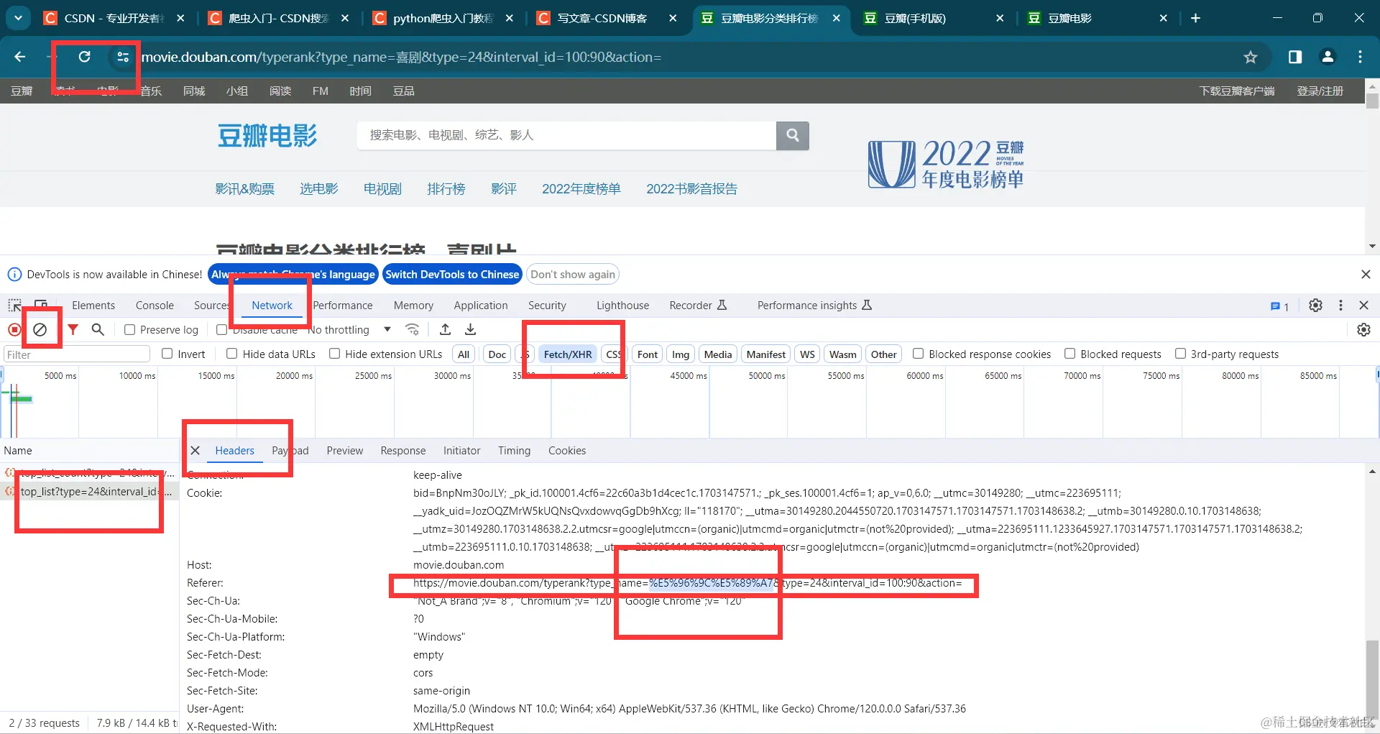Viewport: 1380px width, 734px height.
Task: Toggle Invert filter checkbox
Action: (167, 354)
